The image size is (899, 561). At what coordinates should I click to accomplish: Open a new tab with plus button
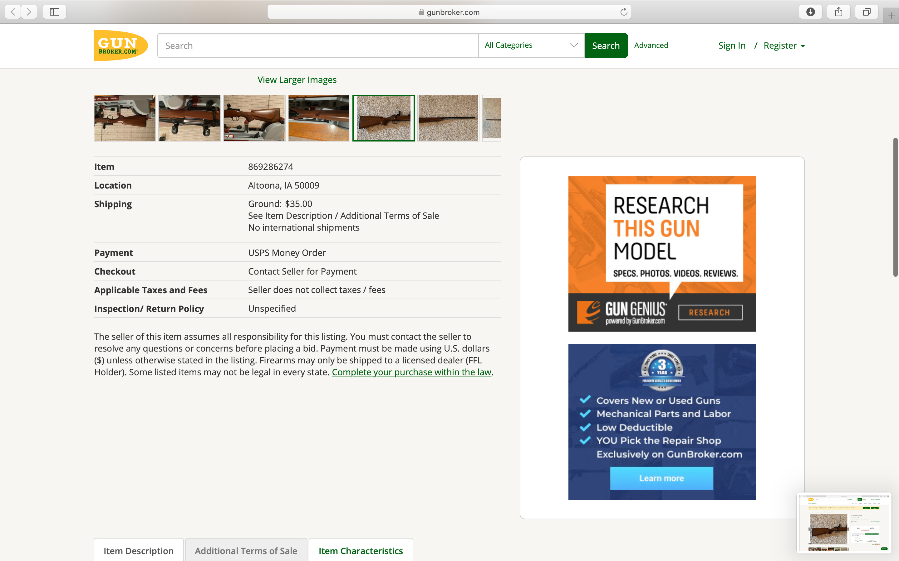coord(891,16)
